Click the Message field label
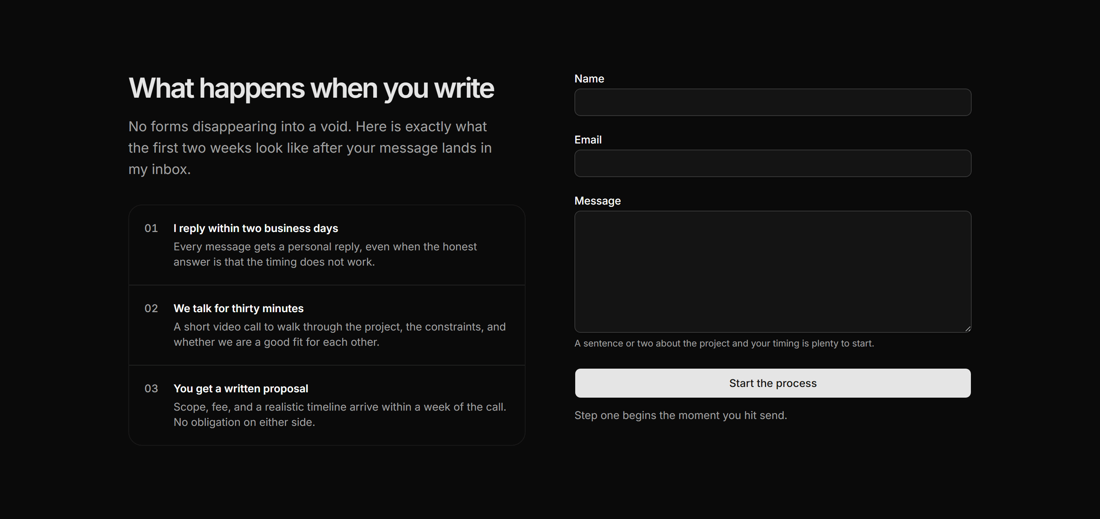 click(597, 201)
